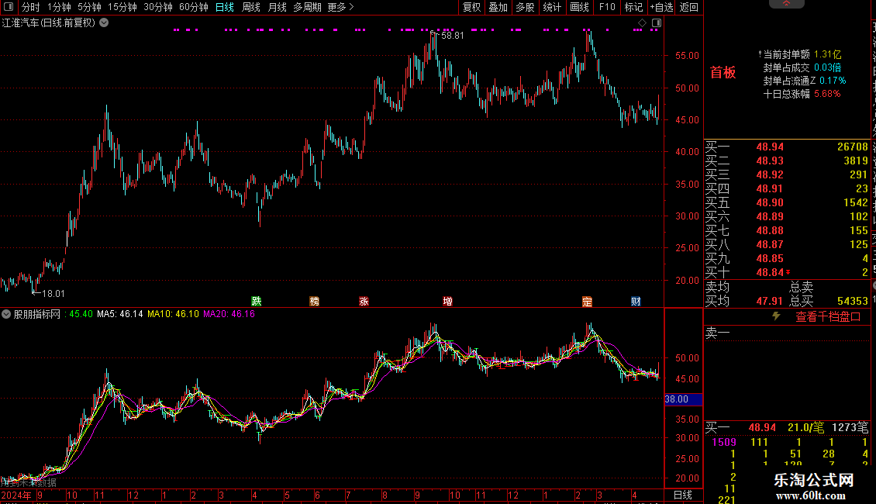Switch to 60分钟 chart period
The height and width of the screenshot is (504, 876).
(194, 7)
